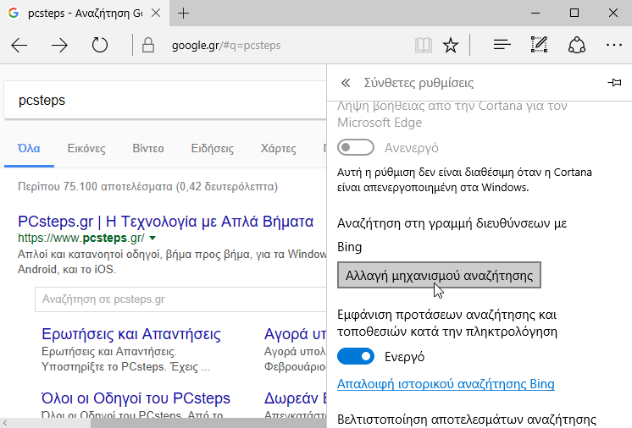Open the More actions ellipsis menu
Image resolution: width=632 pixels, height=428 pixels.
(x=614, y=45)
